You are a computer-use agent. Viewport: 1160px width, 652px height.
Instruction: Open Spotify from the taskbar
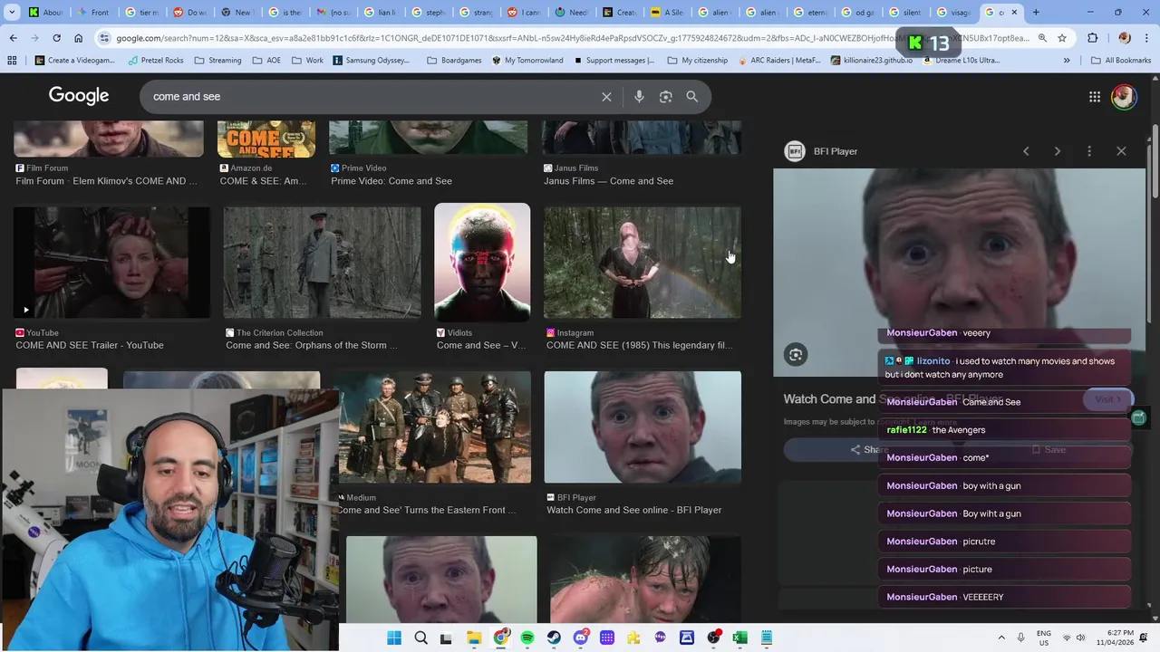click(x=527, y=638)
